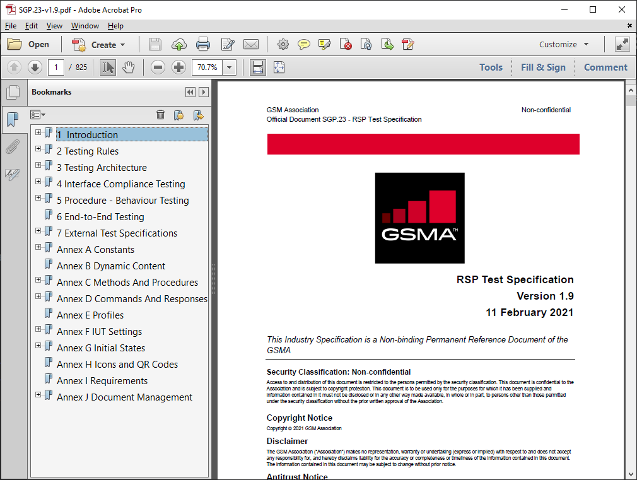Print the document using printer icon
This screenshot has width=637, height=480.
(202, 44)
